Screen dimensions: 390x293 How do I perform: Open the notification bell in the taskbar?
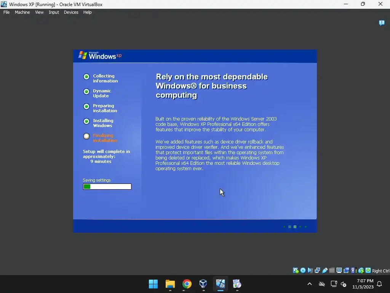[380, 284]
